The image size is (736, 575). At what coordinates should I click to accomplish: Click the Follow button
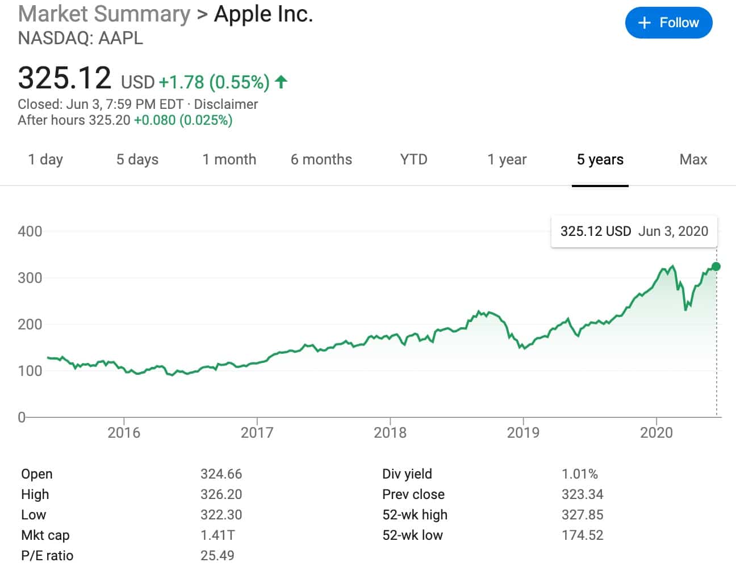coord(669,23)
